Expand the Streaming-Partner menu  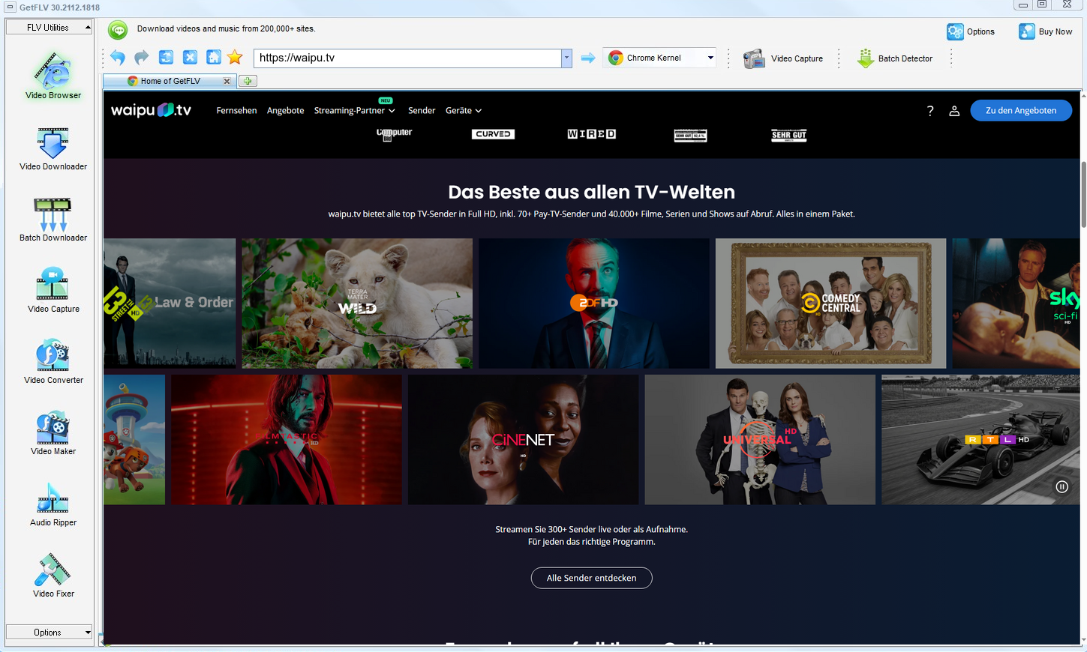coord(354,110)
